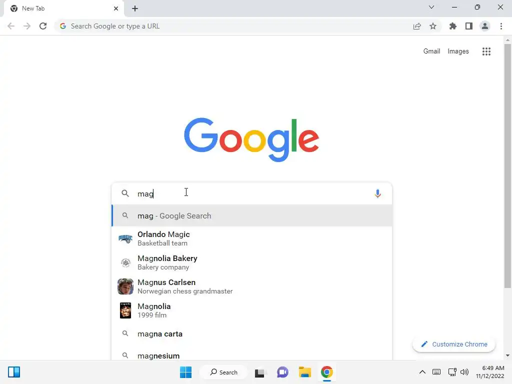Screen dimensions: 512x384
Task: Click the browser back arrow
Action: click(x=11, y=26)
